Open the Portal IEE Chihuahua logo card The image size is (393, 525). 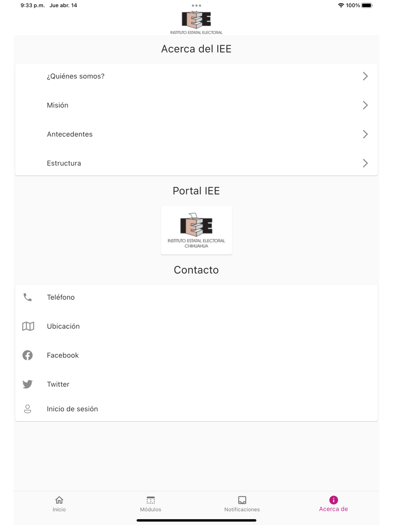tap(196, 230)
